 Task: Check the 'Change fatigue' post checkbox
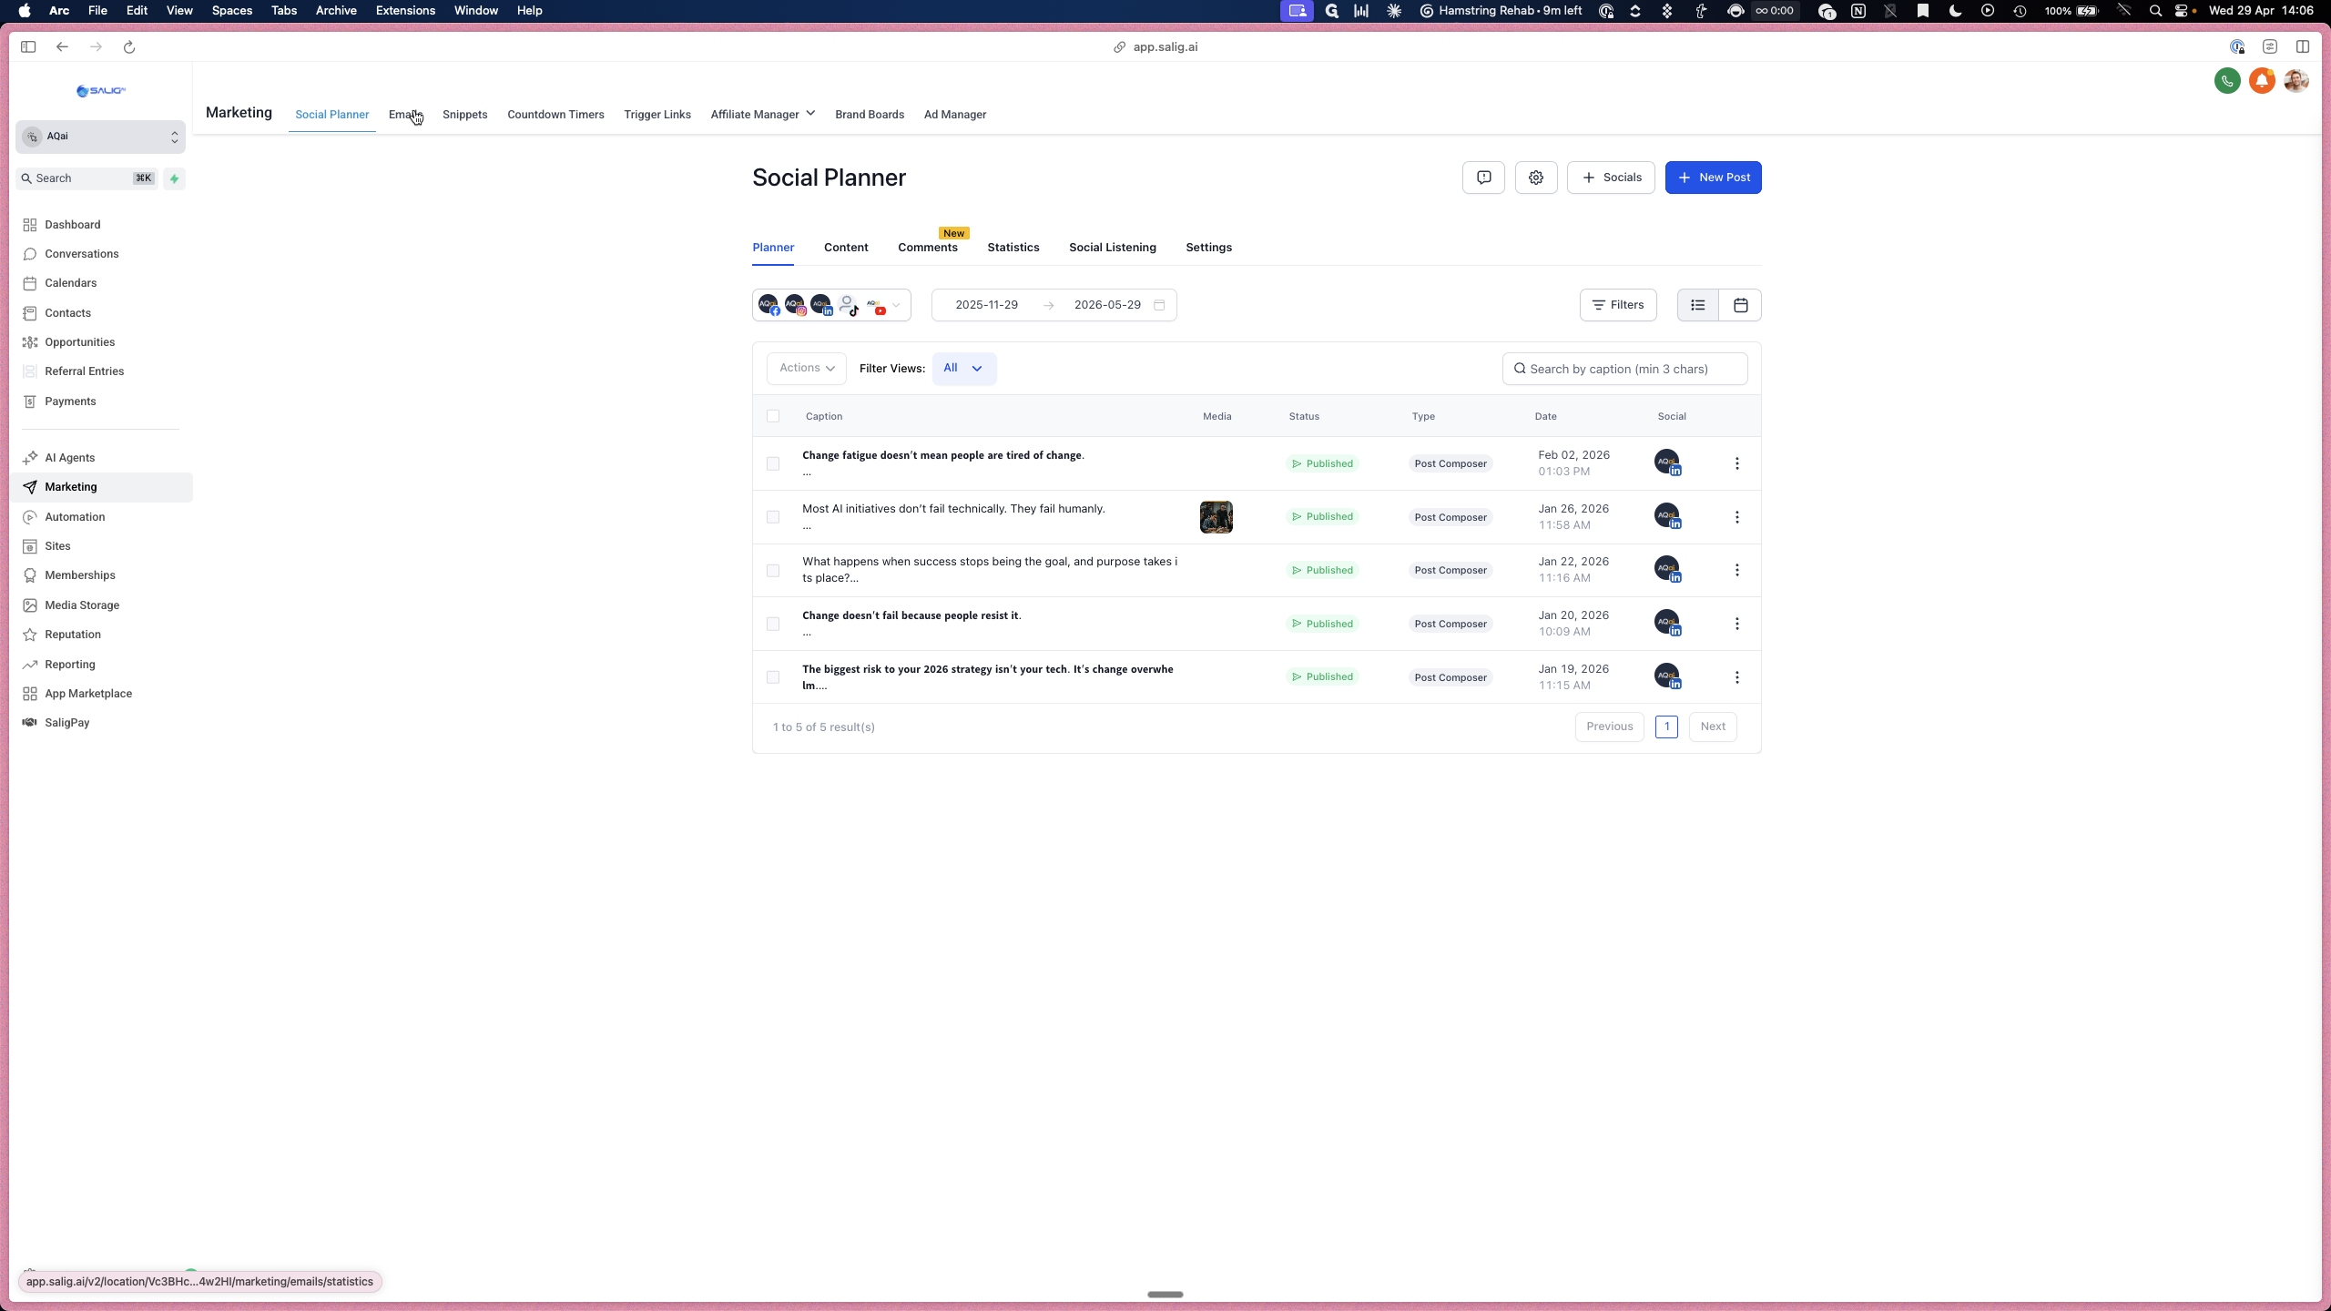click(x=773, y=463)
